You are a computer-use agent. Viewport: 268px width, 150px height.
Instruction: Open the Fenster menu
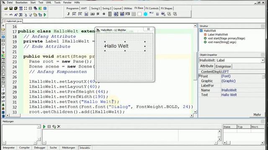click(x=67, y=2)
